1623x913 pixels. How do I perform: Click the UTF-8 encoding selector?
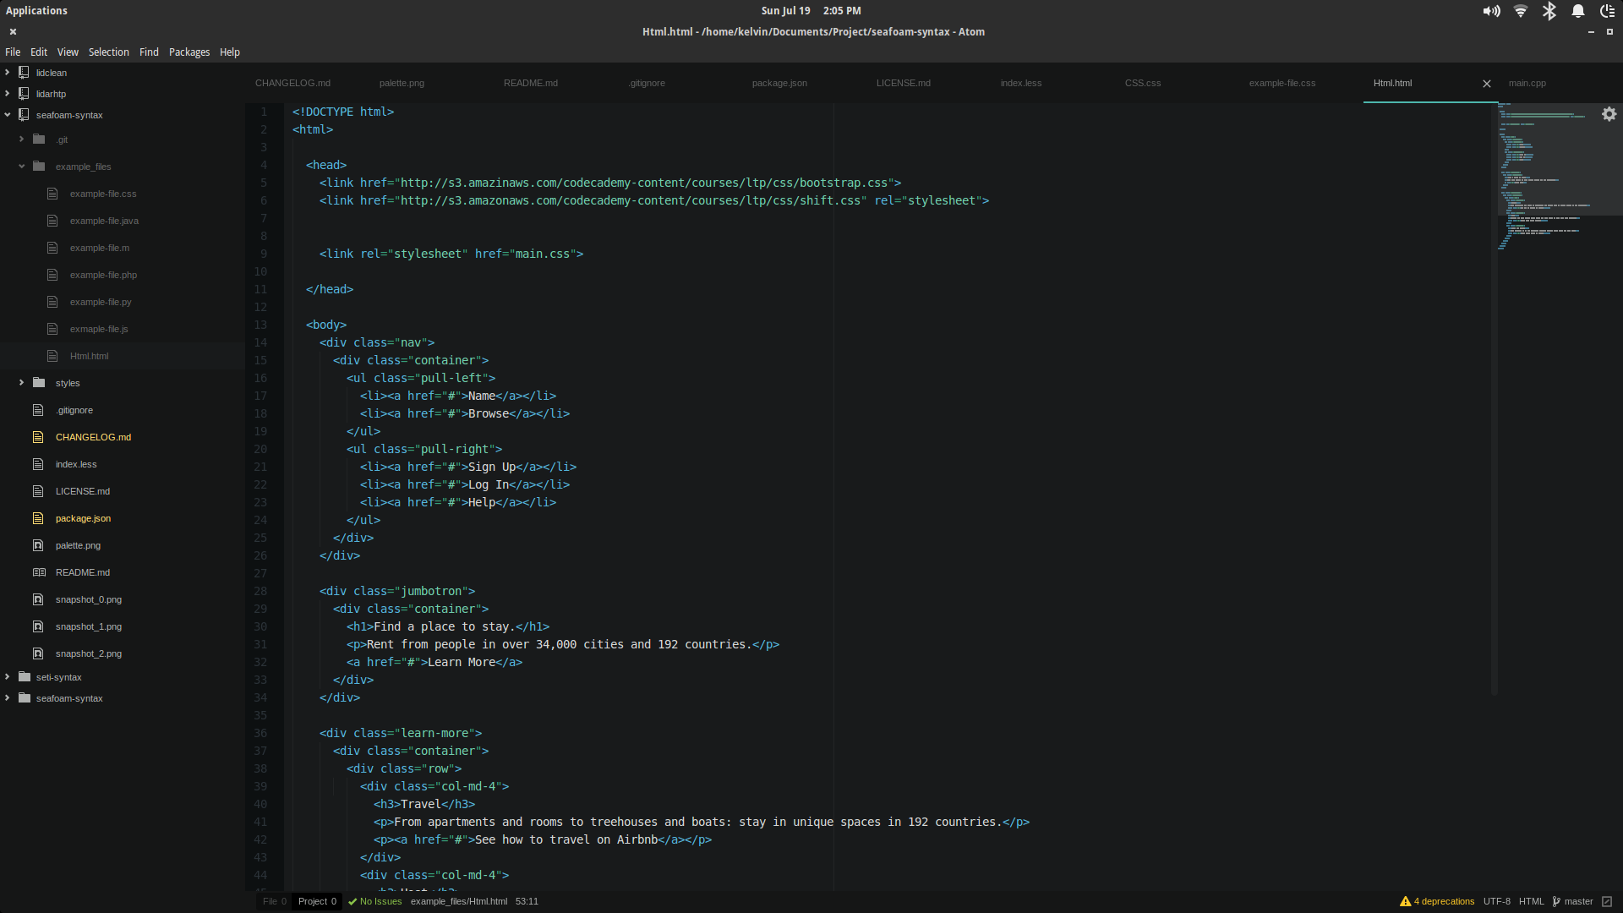[x=1496, y=901]
